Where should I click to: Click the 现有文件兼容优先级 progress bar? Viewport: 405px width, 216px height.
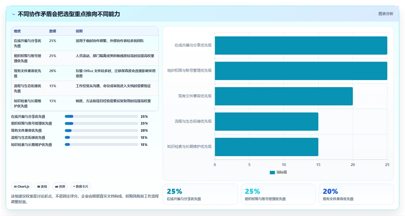(101, 131)
